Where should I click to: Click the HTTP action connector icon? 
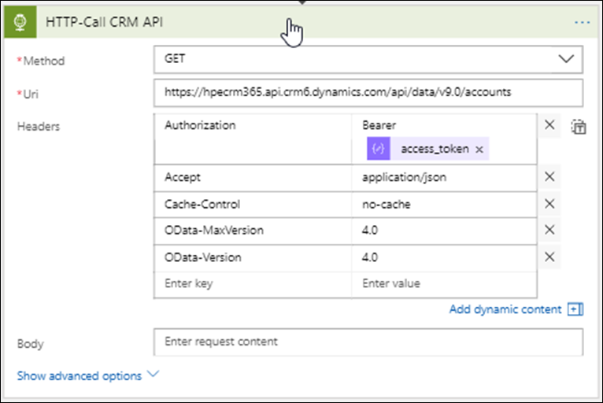point(21,22)
